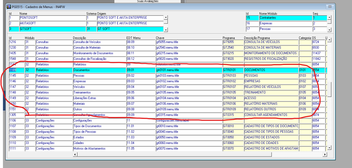Screen dimensions: 352x168
Task: Select Pessoas in the Nome Módulo list
Action: (285, 29)
